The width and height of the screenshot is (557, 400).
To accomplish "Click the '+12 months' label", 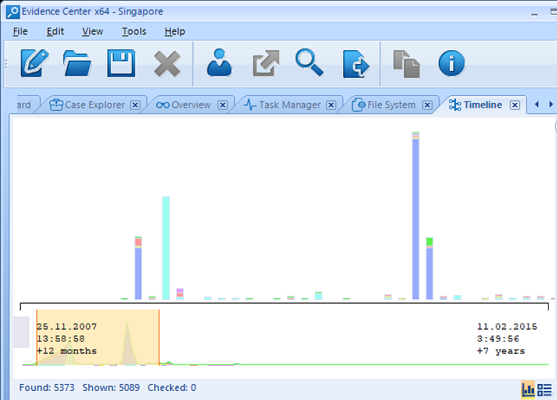I will [x=66, y=351].
